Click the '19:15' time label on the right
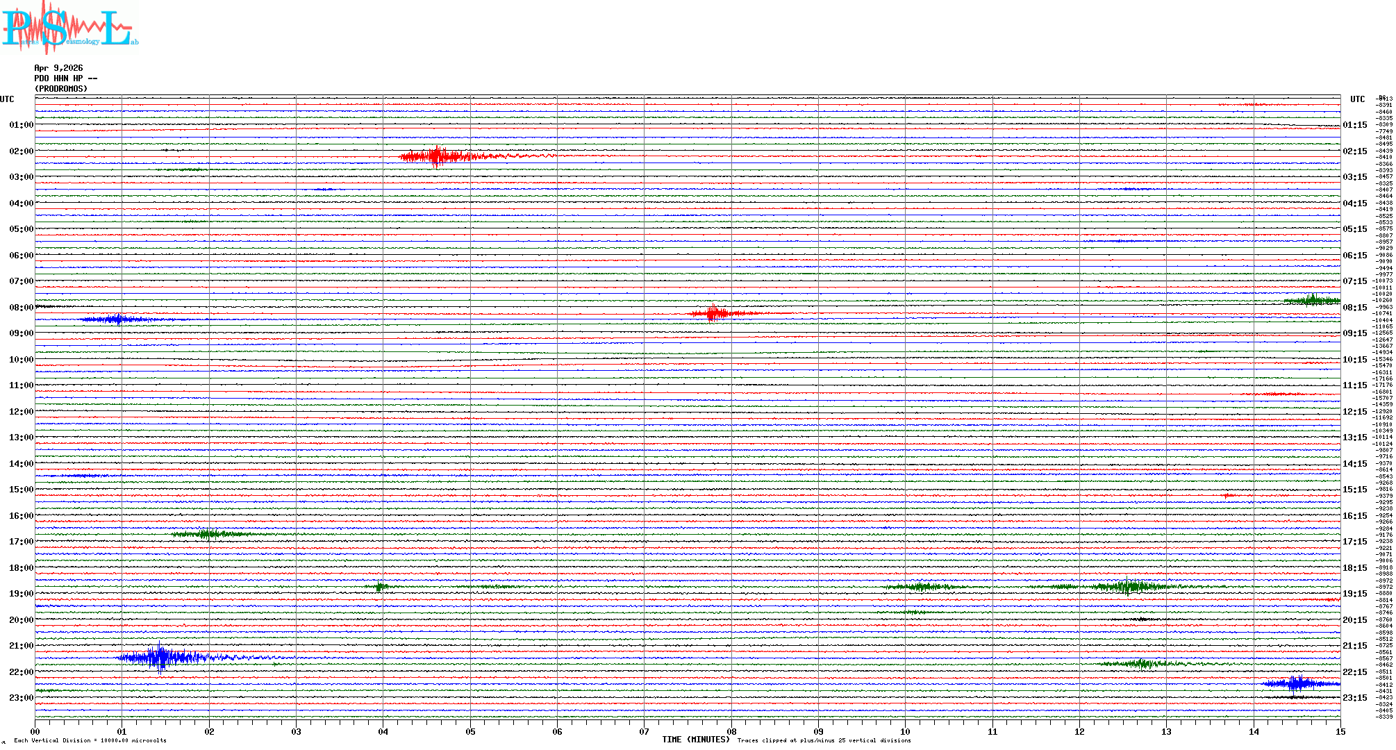 1354,594
